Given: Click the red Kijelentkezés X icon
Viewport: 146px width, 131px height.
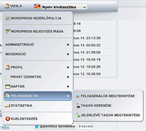Looking at the screenshot, I should (8, 119).
